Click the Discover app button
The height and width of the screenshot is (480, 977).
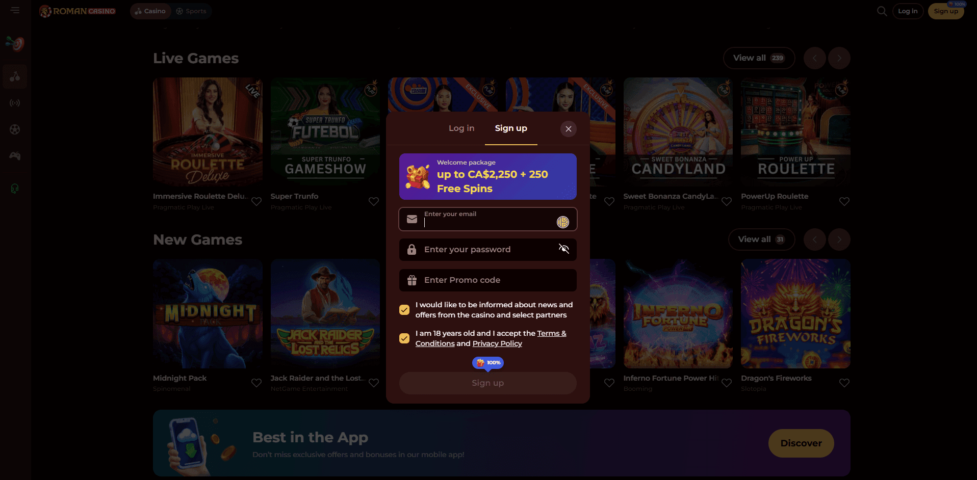tap(801, 443)
